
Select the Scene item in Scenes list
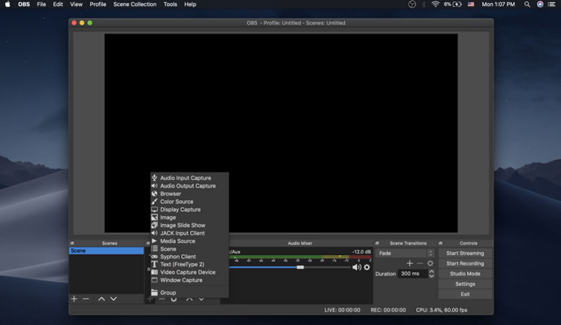[x=106, y=250]
